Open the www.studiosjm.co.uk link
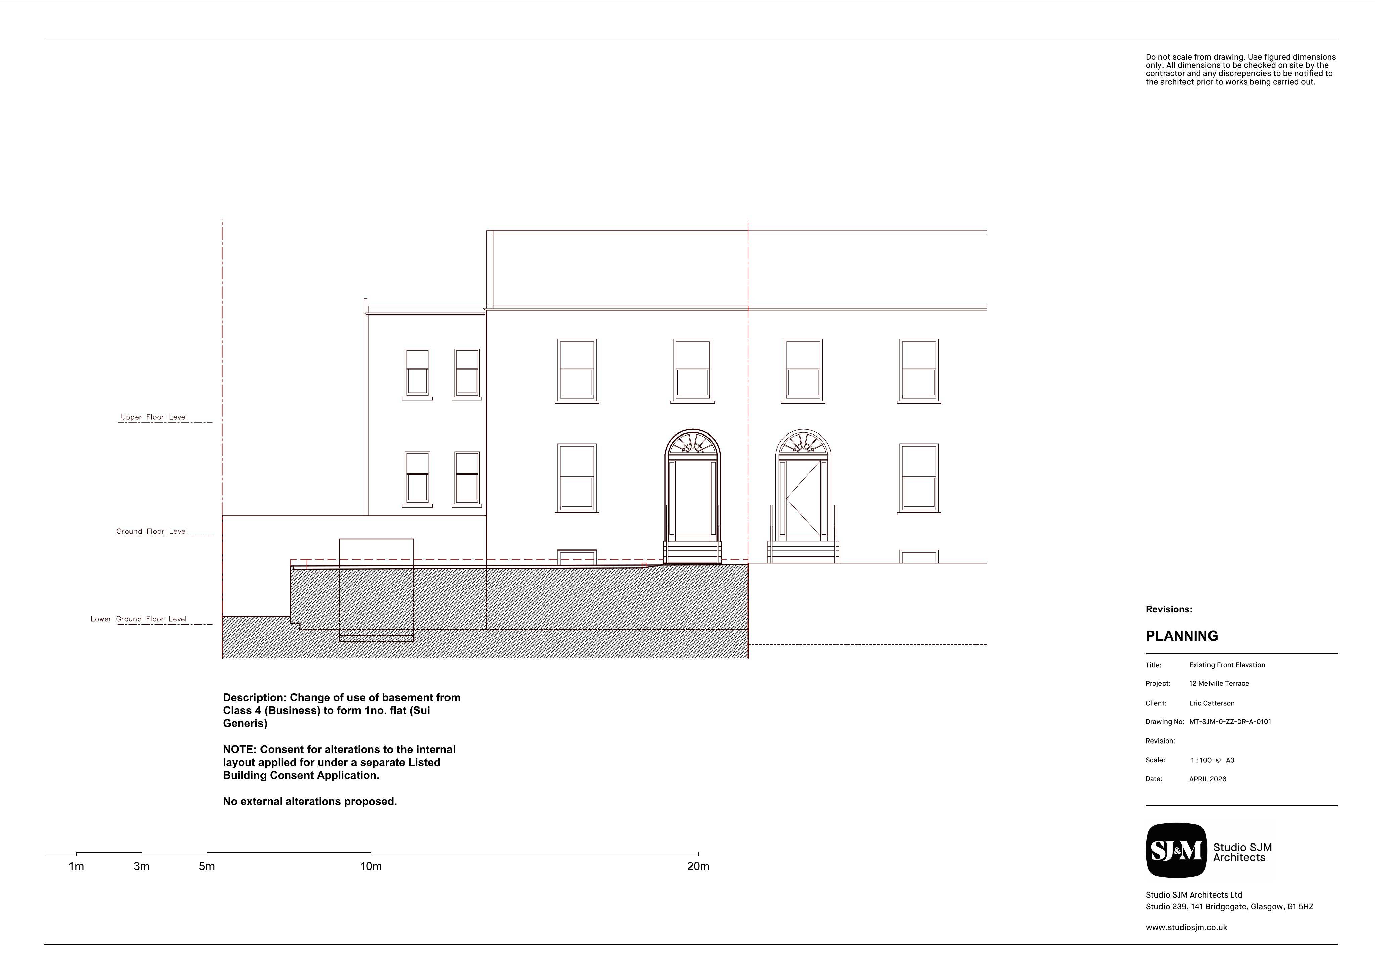The image size is (1375, 972). [x=1186, y=927]
